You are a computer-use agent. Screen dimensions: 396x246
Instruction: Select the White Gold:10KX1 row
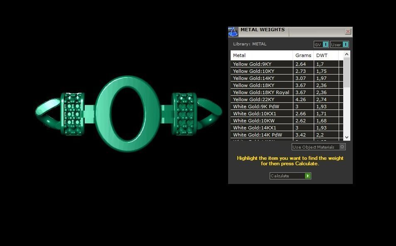click(287, 114)
